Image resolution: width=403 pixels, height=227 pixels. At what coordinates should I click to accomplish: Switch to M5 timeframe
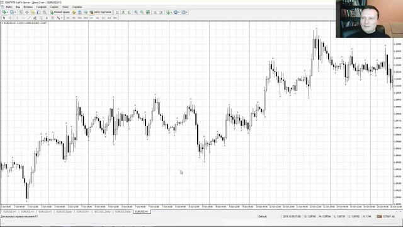coord(74,18)
